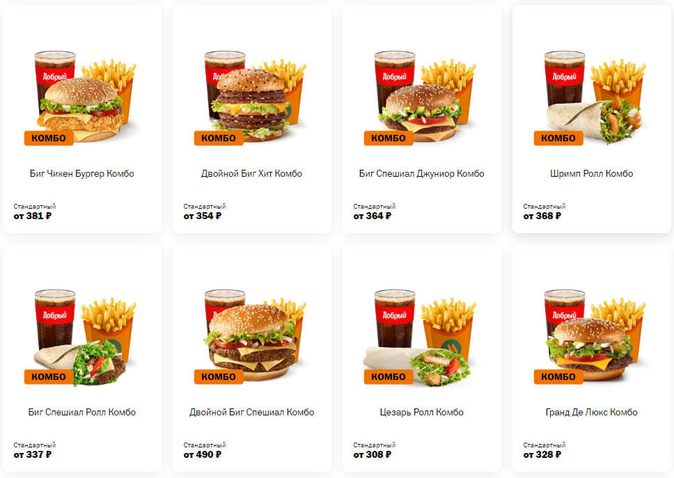Image resolution: width=674 pixels, height=478 pixels.
Task: Click the КОМБО badge on Шримп Ролл
Action: point(558,138)
